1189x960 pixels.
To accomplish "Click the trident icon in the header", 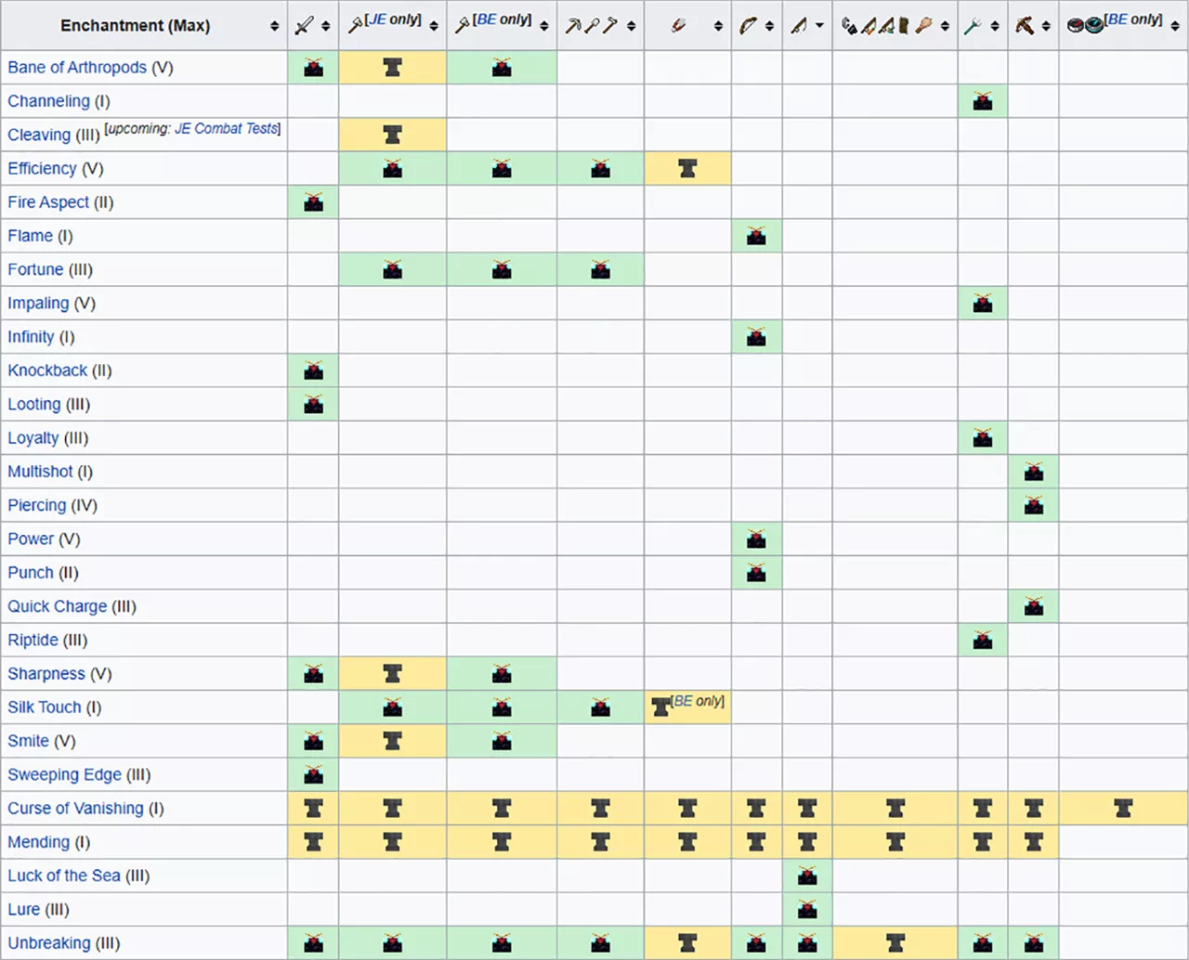I will 973,26.
